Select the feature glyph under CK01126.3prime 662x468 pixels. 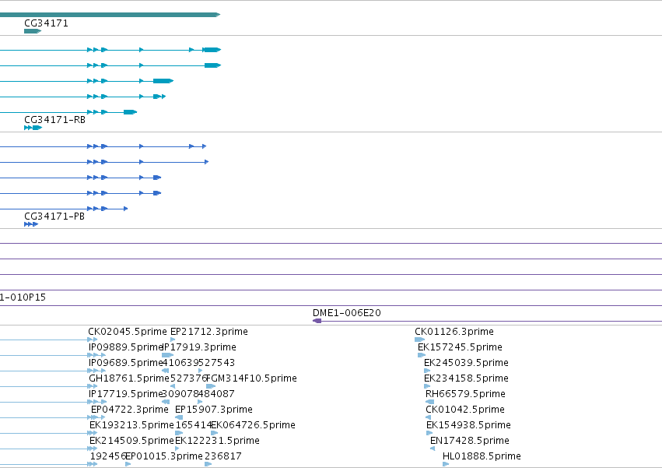[x=419, y=340]
